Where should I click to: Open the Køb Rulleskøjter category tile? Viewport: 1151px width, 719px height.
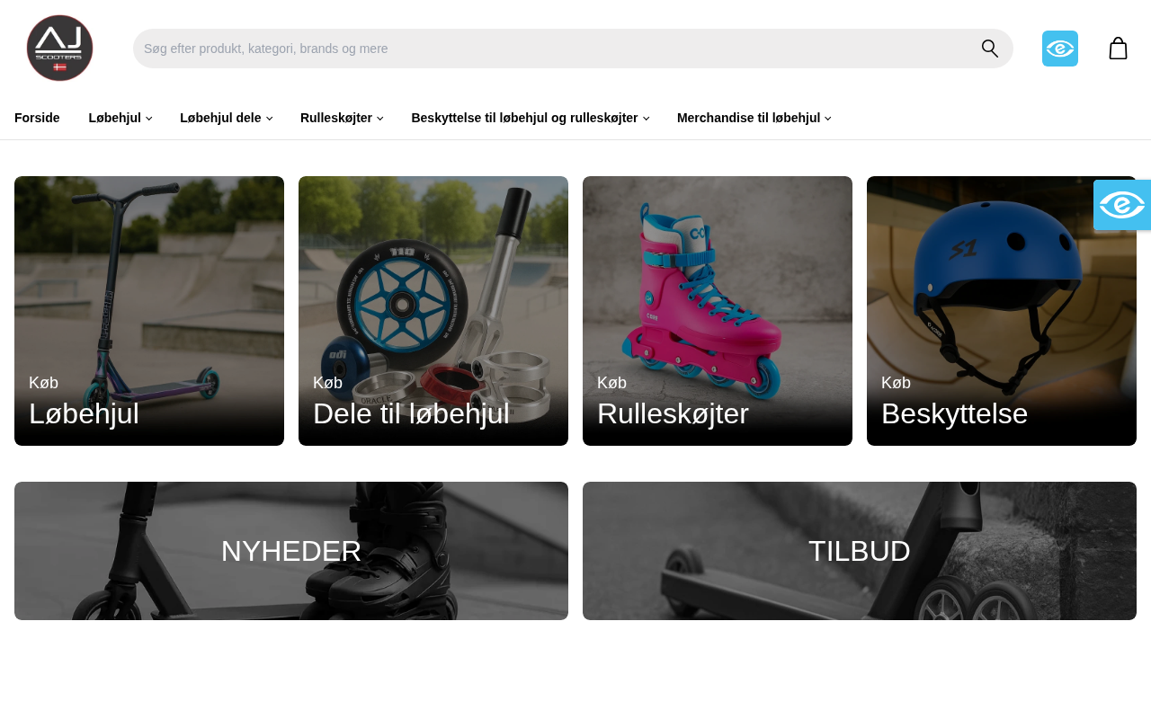[x=718, y=311]
